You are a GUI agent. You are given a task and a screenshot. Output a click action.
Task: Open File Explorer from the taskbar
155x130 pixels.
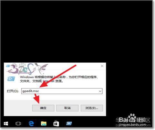[44, 124]
